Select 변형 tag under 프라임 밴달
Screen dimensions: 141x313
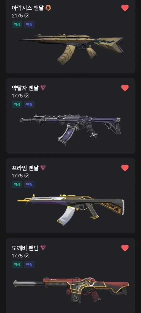click(x=30, y=184)
